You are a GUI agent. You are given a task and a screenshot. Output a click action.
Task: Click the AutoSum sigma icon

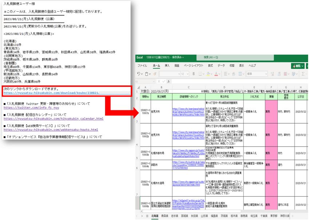[303, 74]
